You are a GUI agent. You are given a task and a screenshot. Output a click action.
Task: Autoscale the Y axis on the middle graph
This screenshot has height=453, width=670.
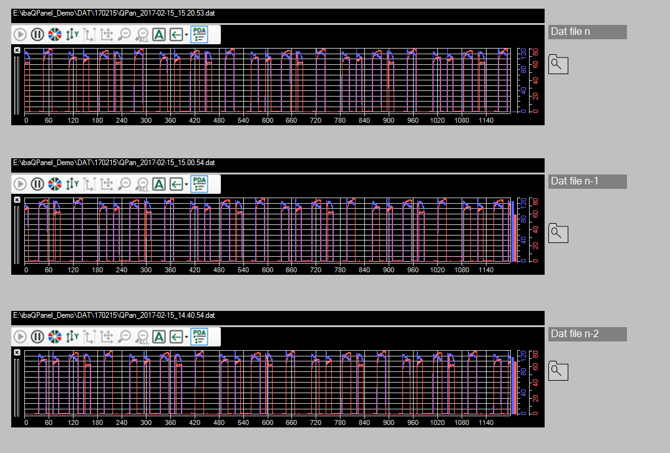[x=72, y=184]
